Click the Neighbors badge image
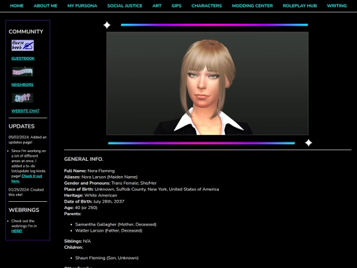Image resolution: width=357 pixels, height=268 pixels. tap(22, 71)
